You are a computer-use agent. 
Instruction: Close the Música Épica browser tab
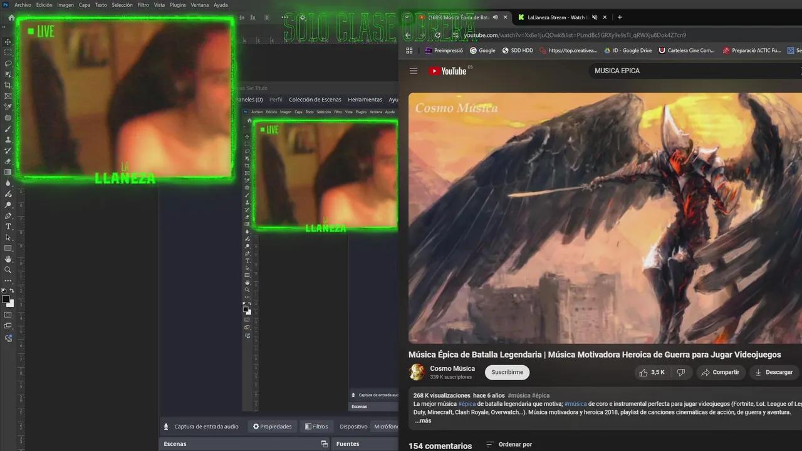click(x=506, y=18)
